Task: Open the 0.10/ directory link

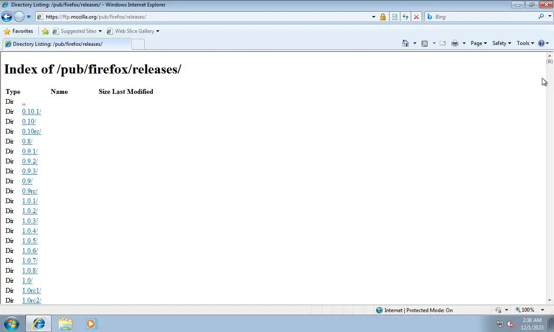Action: point(29,121)
